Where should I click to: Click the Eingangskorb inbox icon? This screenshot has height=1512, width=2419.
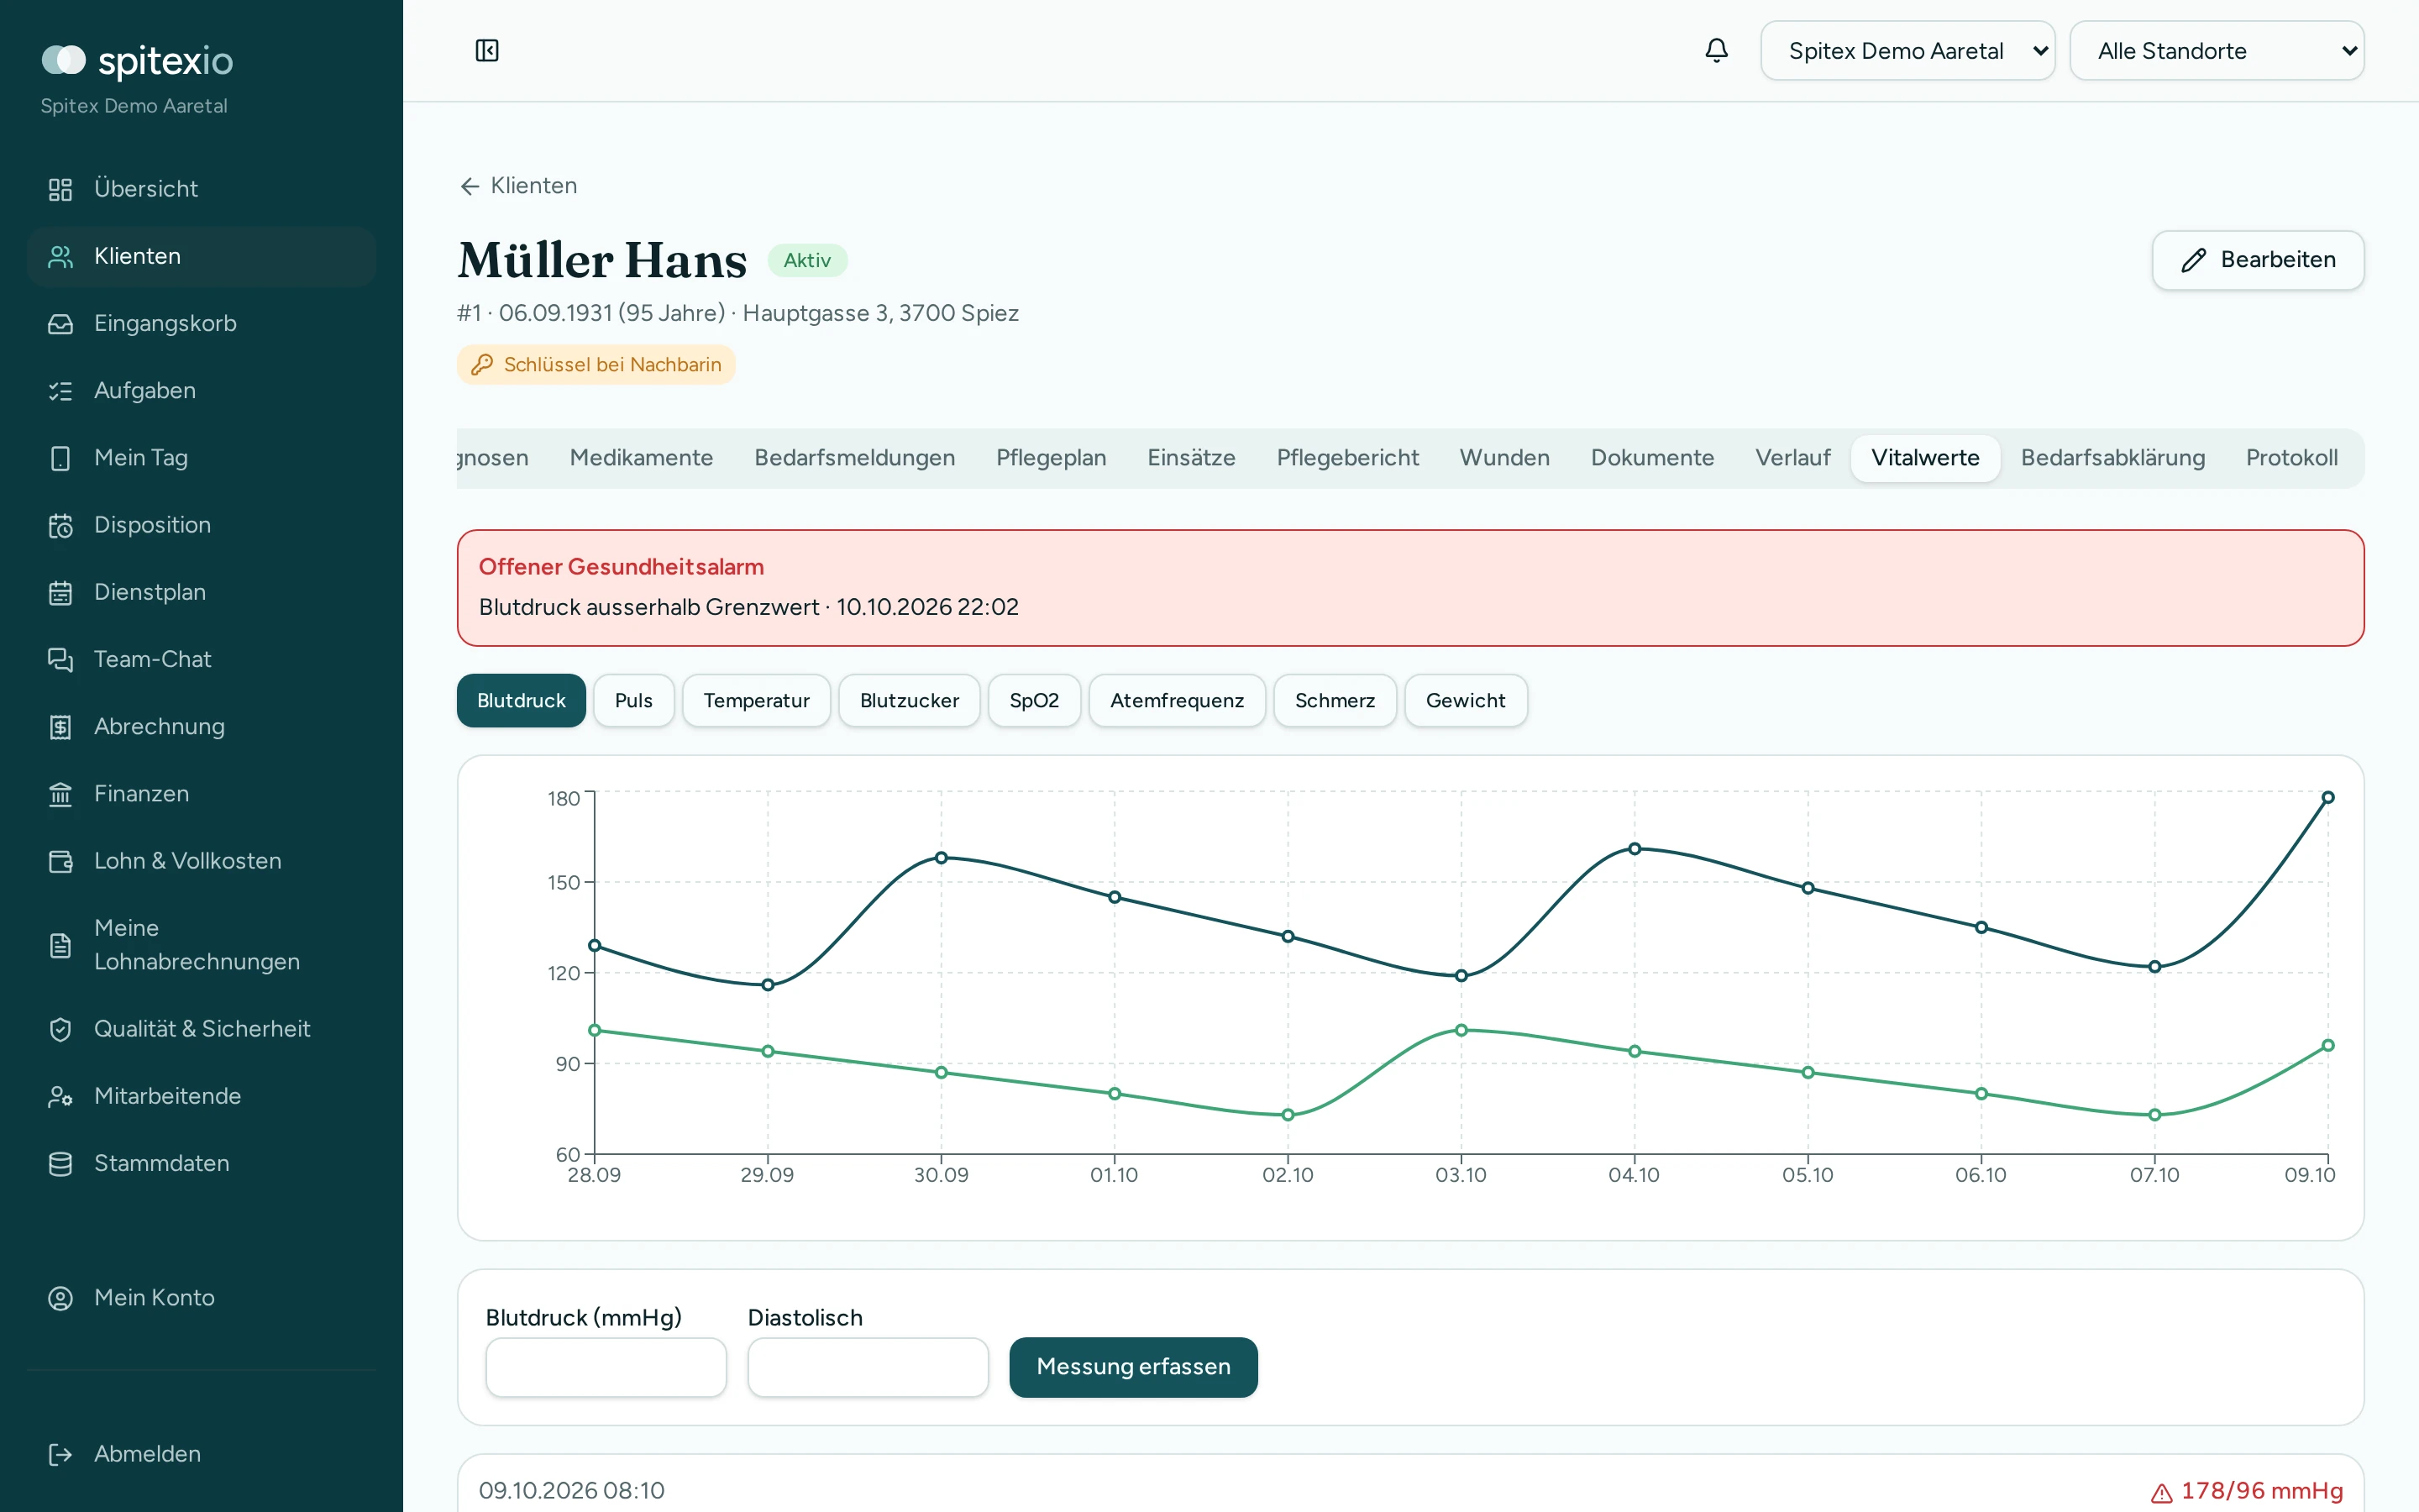(60, 323)
